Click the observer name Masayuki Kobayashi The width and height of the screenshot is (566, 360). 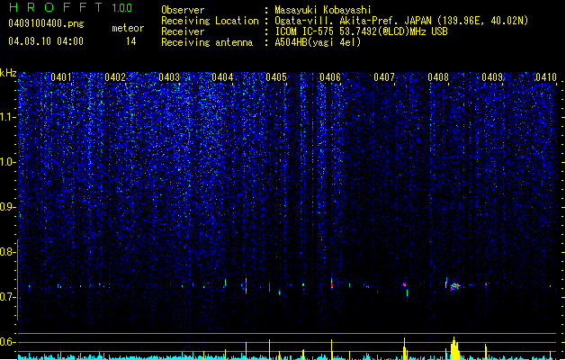[323, 10]
